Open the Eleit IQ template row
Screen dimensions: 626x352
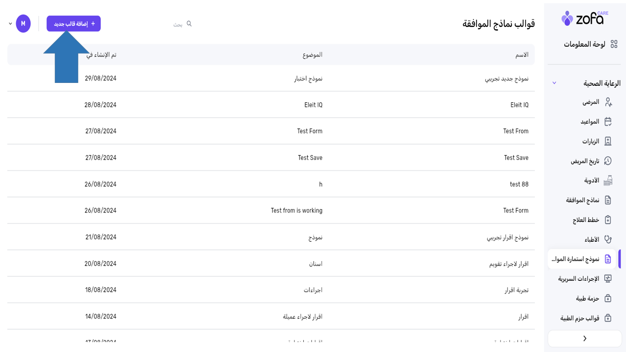tap(519, 105)
